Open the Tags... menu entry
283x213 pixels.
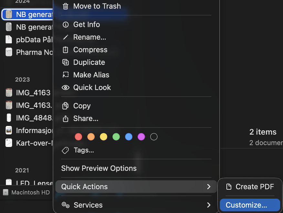[84, 150]
